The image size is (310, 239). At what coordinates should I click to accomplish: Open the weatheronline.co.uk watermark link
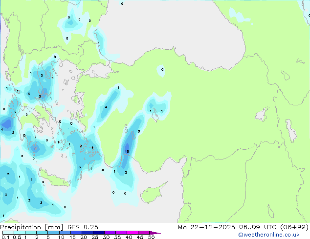pyautogui.click(x=276, y=235)
